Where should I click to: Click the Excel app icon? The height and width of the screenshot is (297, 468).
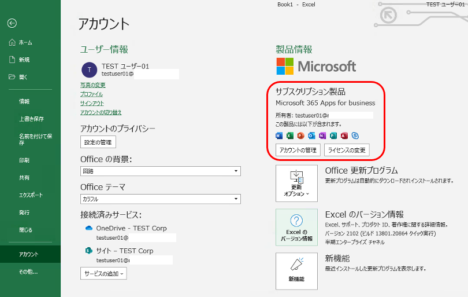[290, 136]
